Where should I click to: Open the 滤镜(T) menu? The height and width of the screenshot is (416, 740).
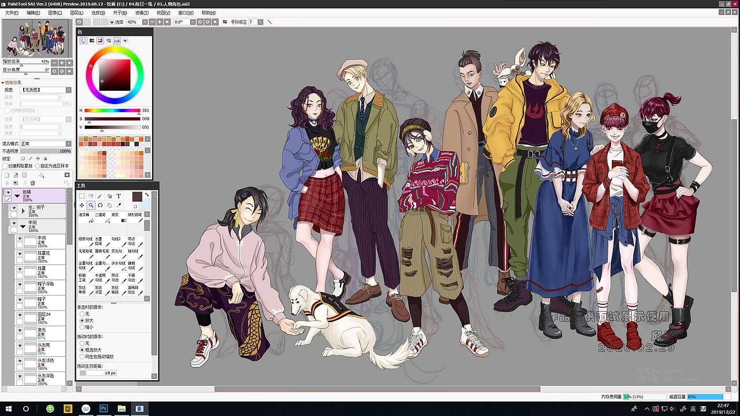pyautogui.click(x=142, y=13)
